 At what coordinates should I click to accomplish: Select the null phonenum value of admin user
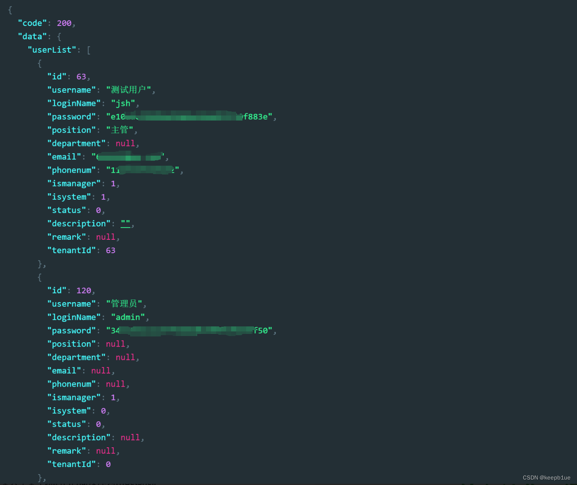[x=116, y=385]
